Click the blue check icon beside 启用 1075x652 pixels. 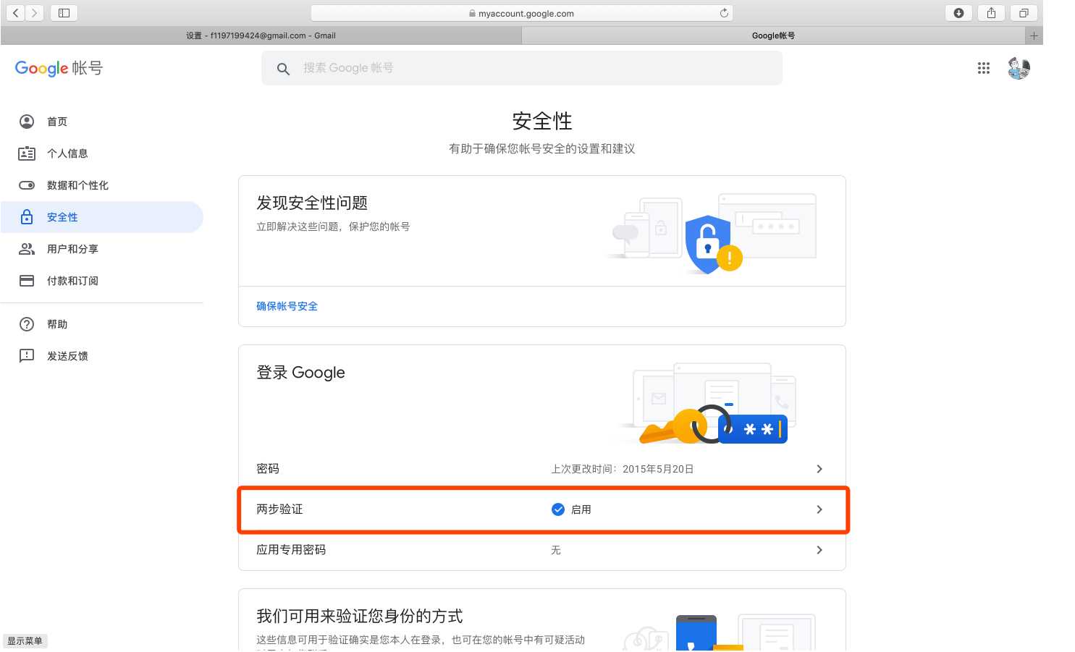tap(558, 509)
